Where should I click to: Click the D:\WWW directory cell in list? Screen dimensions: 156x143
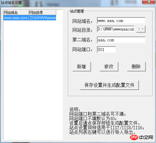pyautogui.click(x=42, y=18)
